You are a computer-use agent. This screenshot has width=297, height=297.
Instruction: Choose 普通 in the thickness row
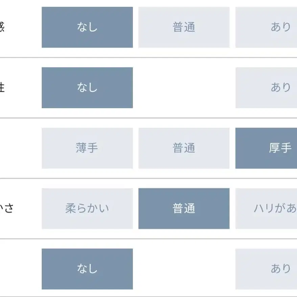(x=184, y=147)
